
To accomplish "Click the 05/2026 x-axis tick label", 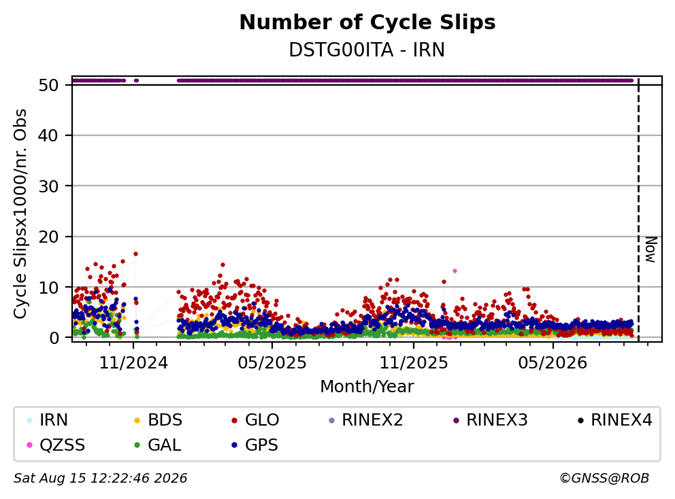I will click(553, 363).
